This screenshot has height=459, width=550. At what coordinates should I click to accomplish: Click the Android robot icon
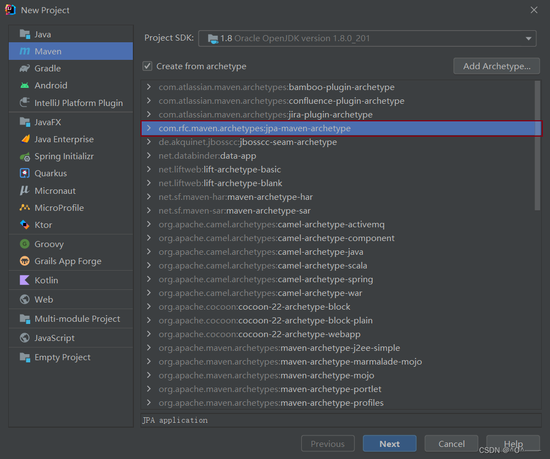coord(25,85)
